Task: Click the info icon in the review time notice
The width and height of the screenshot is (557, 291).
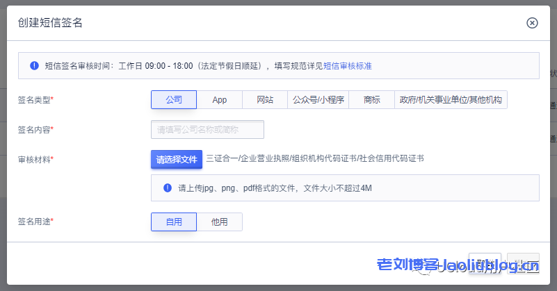Action: (x=34, y=66)
